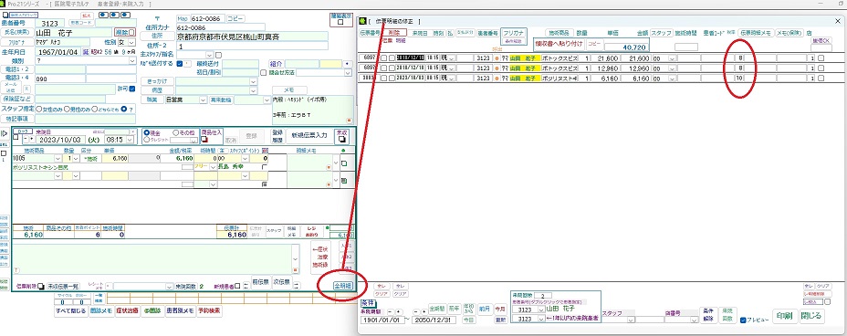This screenshot has height=336, width=847.
Task: Click the 新規伝票入力 button
Action: pos(309,135)
